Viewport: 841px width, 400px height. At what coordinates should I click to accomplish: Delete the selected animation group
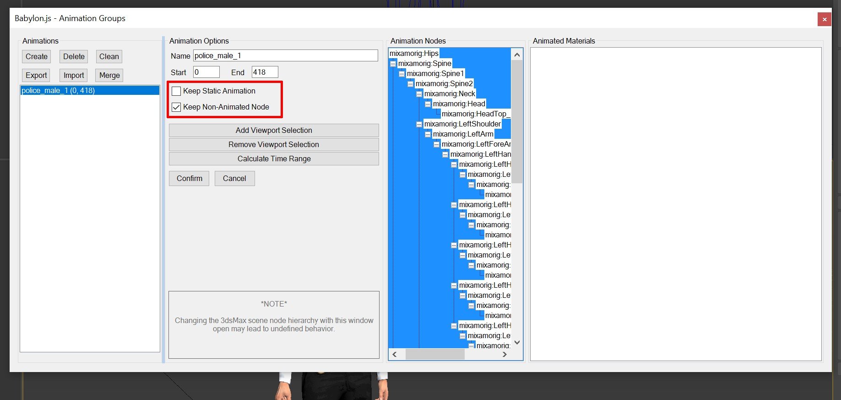(74, 56)
